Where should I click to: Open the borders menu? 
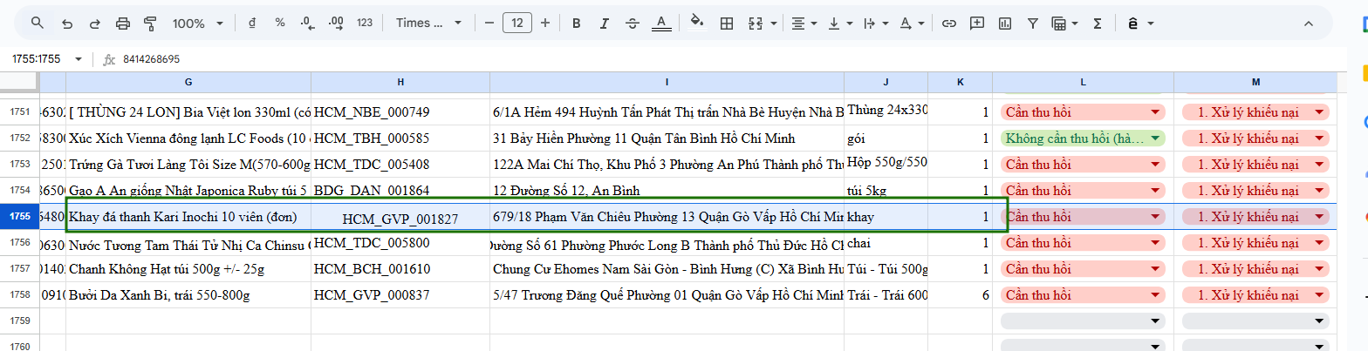726,23
